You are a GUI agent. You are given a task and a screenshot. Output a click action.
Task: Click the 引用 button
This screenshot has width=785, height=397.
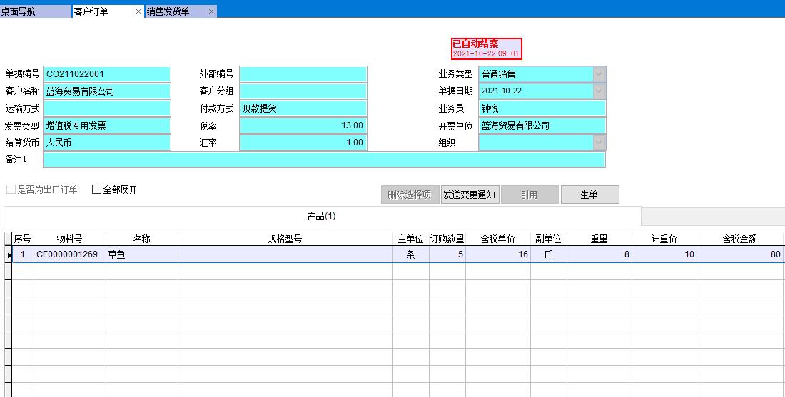(x=529, y=195)
